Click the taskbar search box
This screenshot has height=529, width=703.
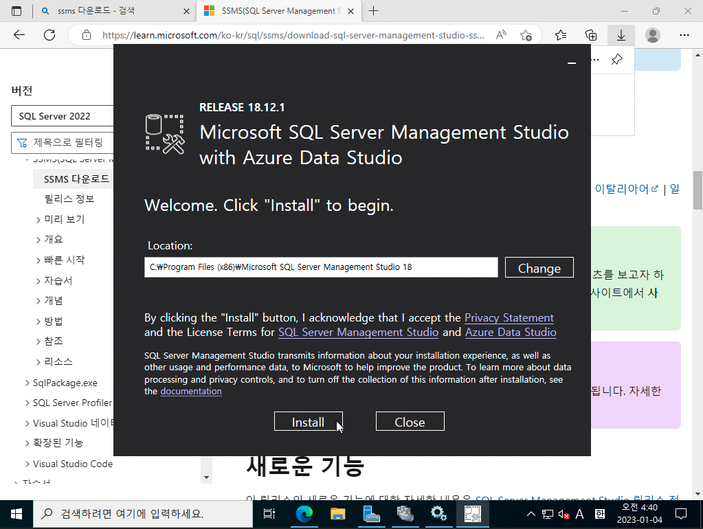click(143, 514)
